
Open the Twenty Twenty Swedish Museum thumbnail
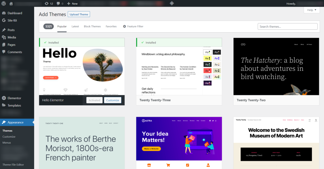pyautogui.click(x=276, y=143)
